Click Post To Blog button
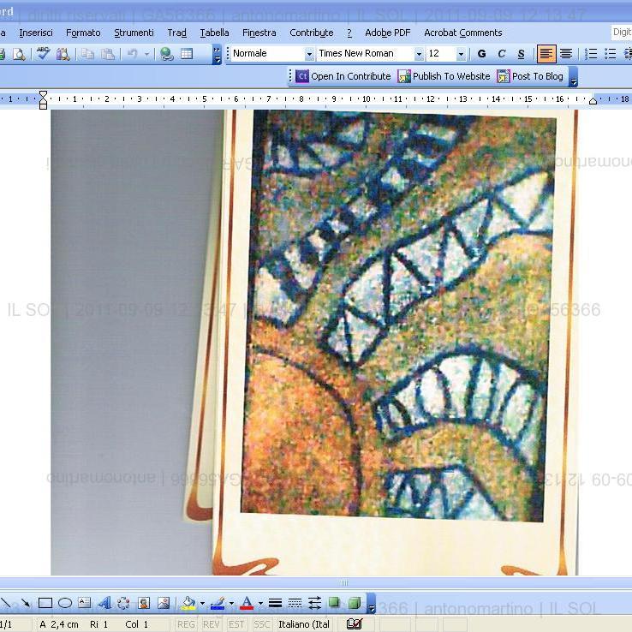 coord(530,76)
